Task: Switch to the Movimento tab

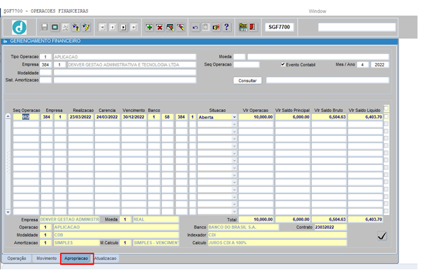Action: (47, 258)
